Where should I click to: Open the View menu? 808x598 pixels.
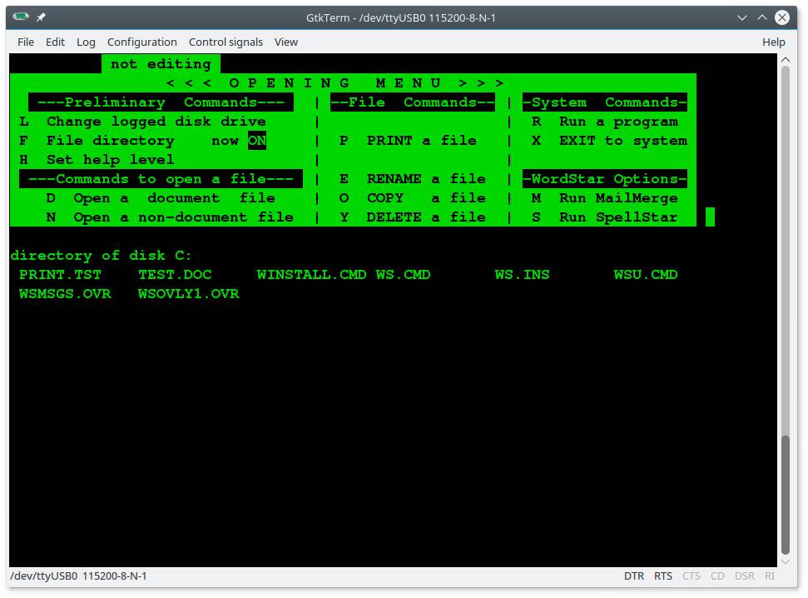[286, 42]
